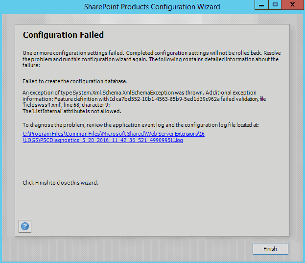Click the blue help question mark icon
305x263 pixels.
(25, 226)
